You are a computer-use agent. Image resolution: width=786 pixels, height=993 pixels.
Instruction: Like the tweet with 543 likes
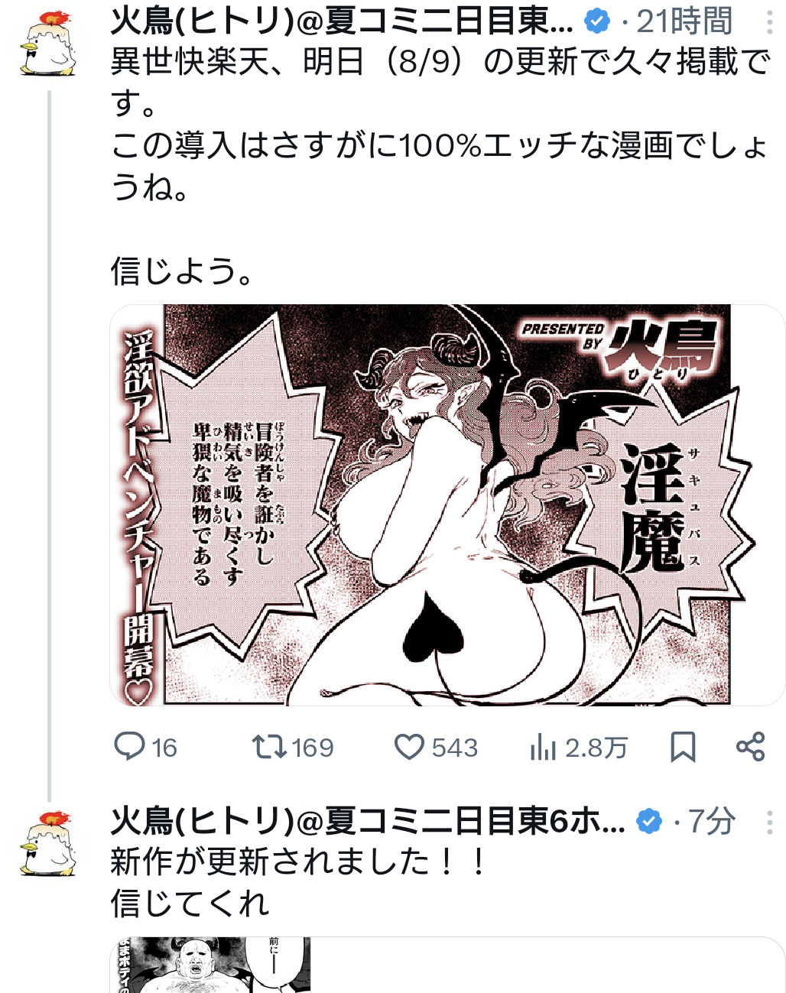[x=436, y=747]
